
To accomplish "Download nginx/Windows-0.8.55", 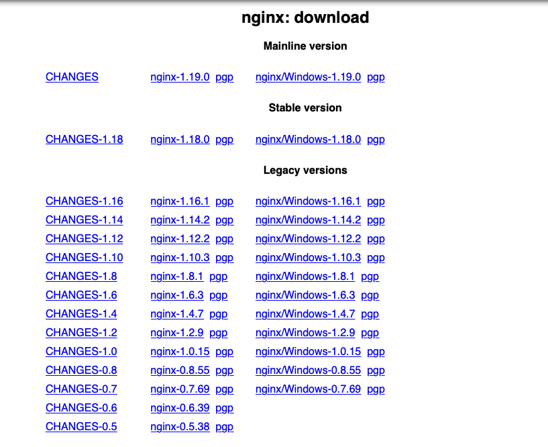I will [308, 370].
